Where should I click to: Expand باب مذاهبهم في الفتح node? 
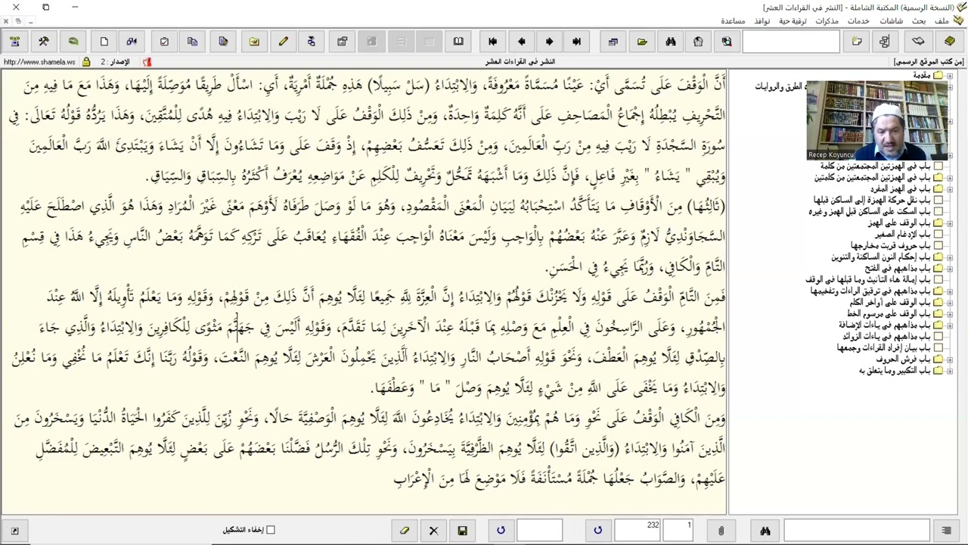click(x=950, y=269)
